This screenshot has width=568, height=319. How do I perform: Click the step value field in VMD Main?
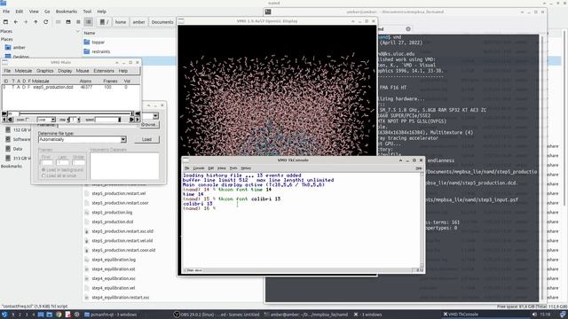click(74, 120)
